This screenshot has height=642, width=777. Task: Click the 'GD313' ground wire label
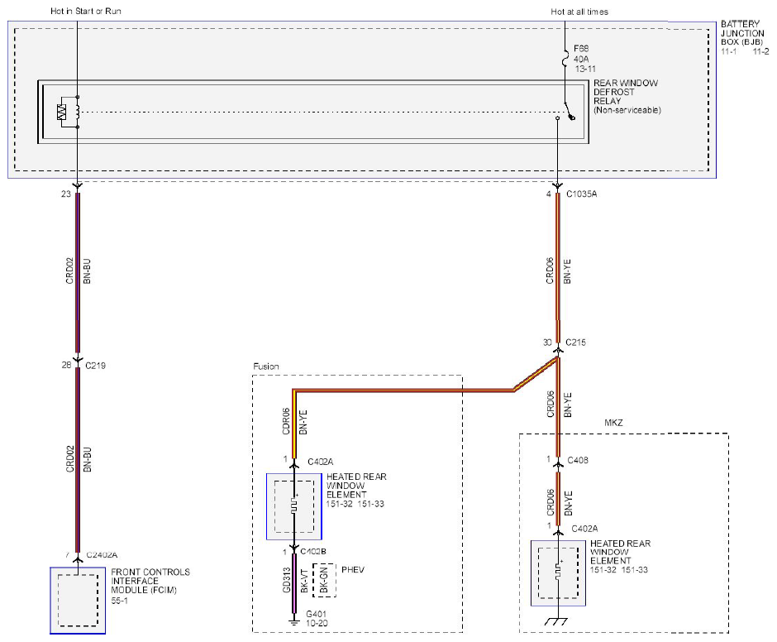(x=287, y=581)
